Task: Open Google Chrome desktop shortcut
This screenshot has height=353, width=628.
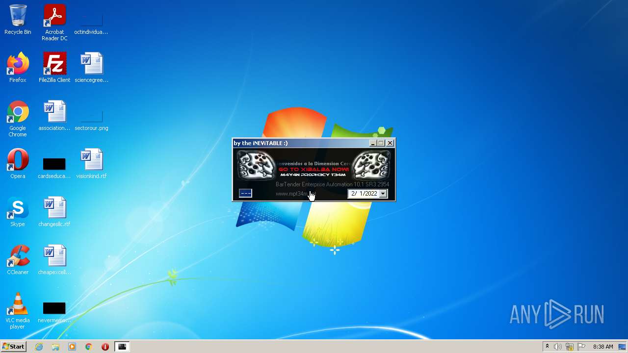Action: coord(18,119)
